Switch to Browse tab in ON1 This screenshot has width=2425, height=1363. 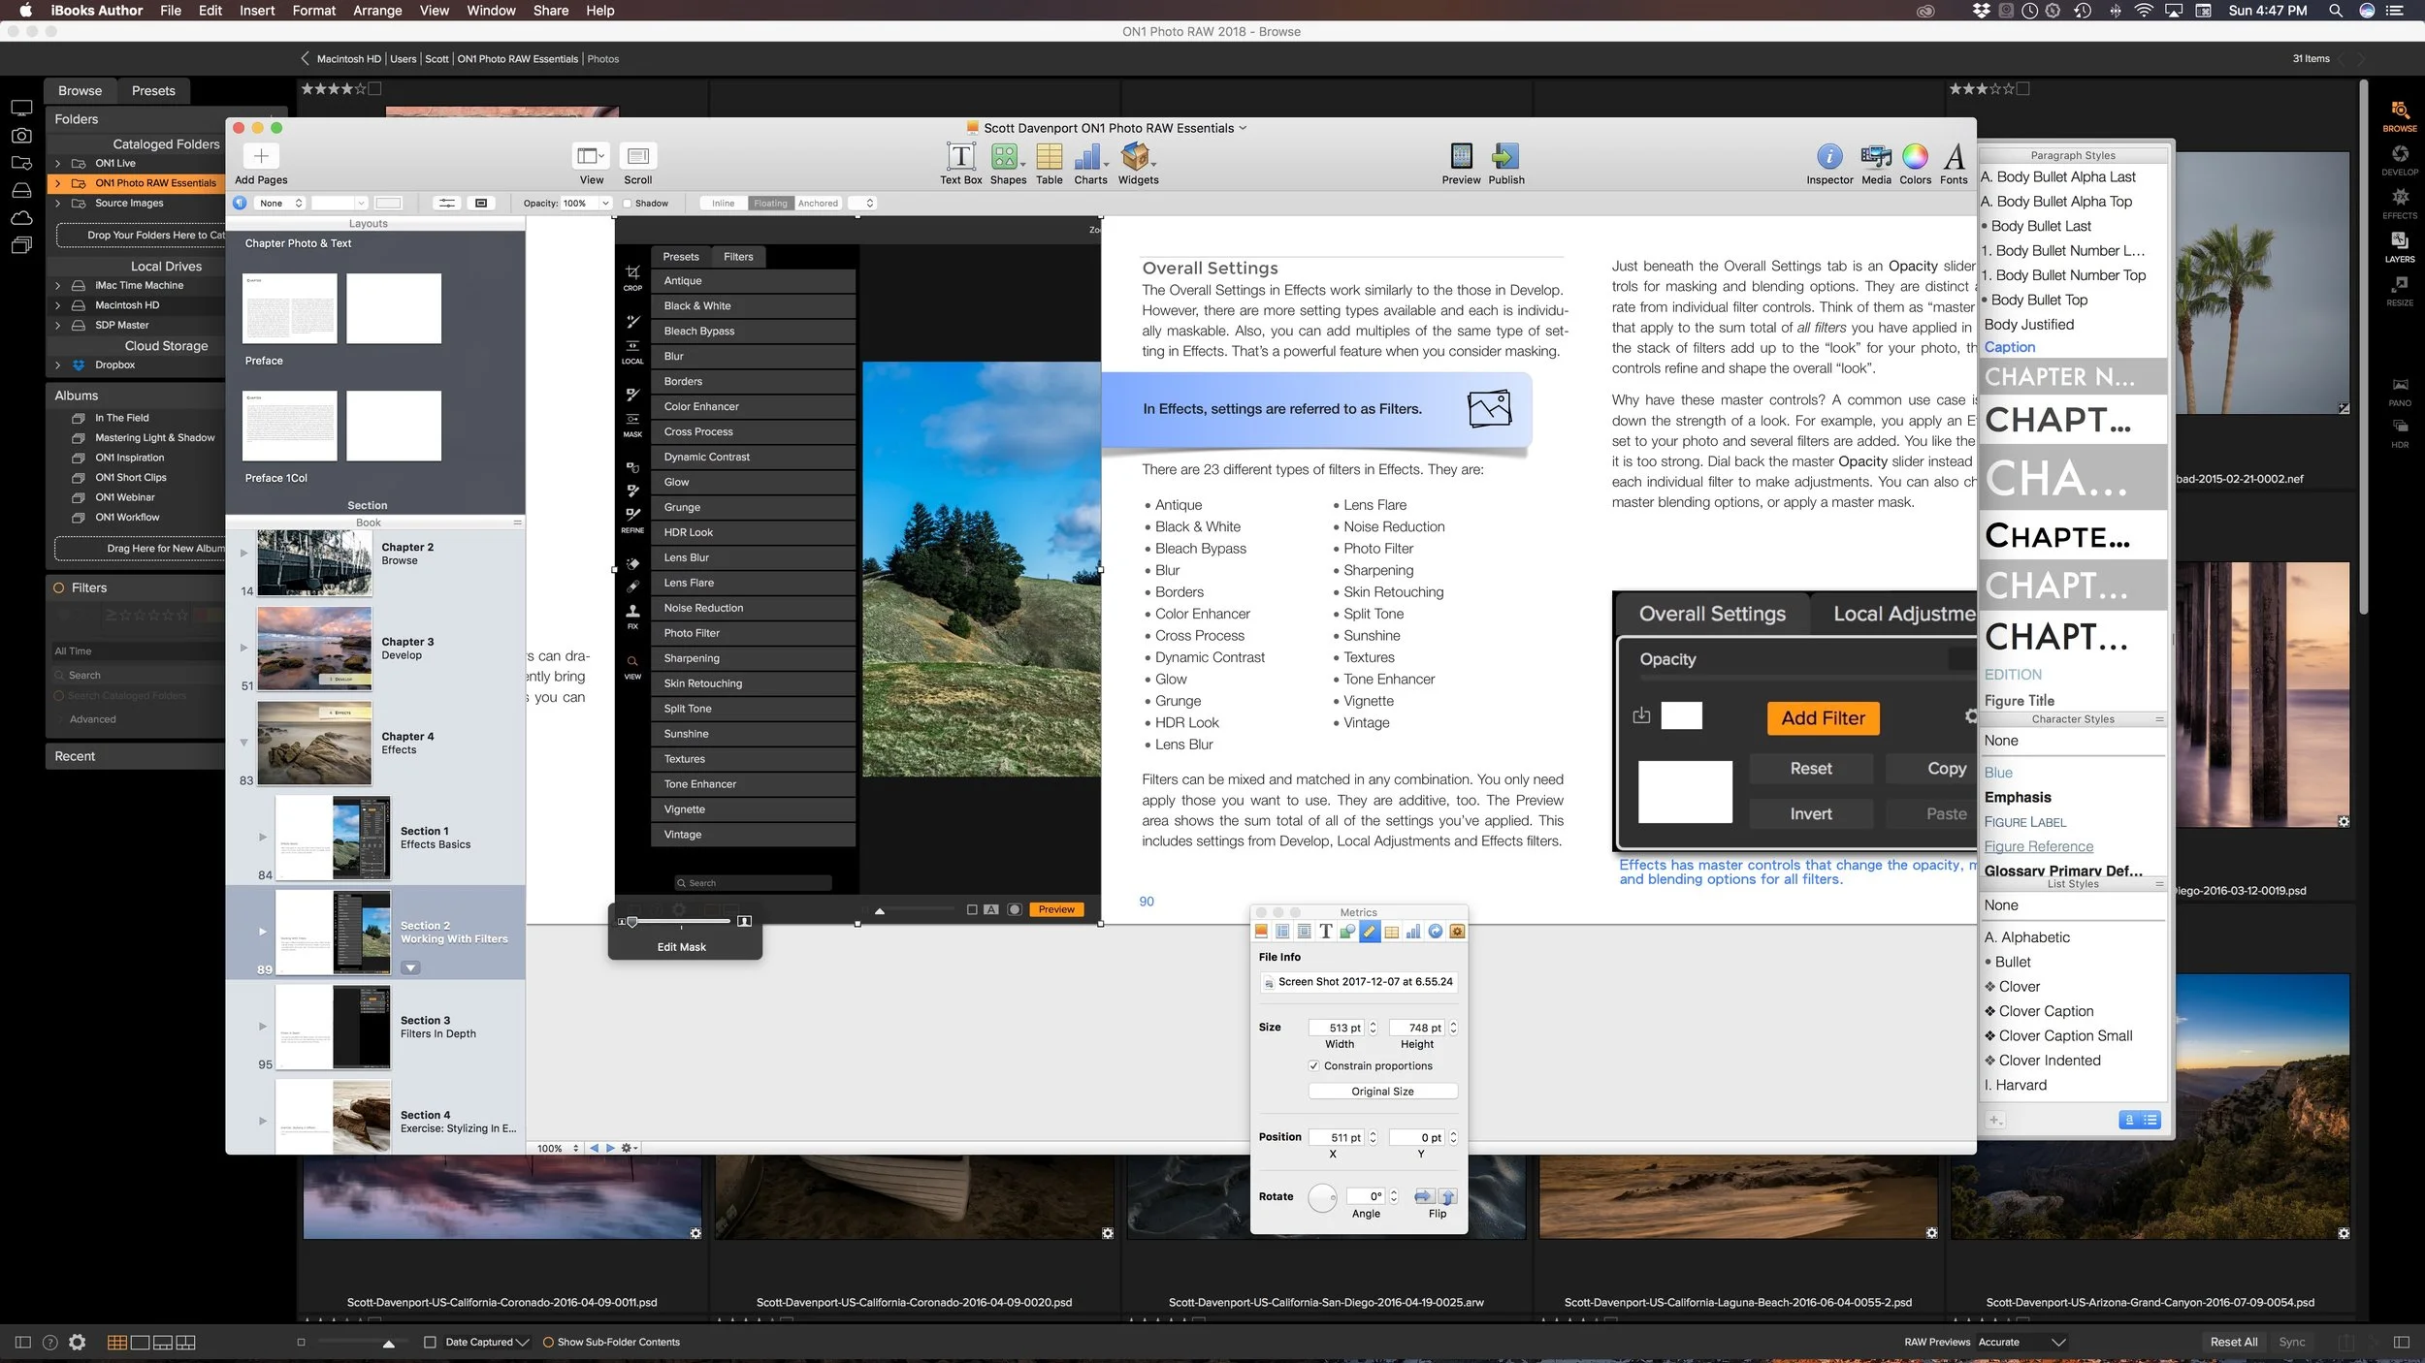point(80,91)
